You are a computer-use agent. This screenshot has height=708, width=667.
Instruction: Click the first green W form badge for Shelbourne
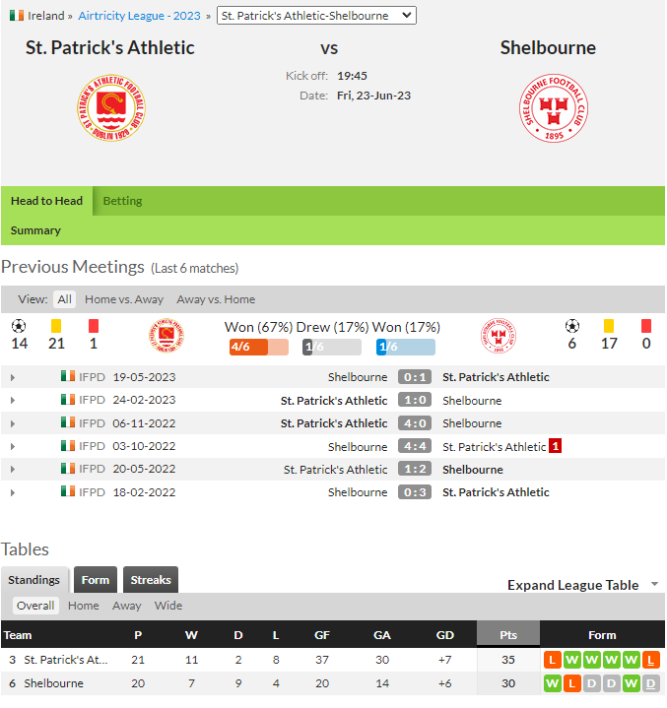click(x=552, y=683)
